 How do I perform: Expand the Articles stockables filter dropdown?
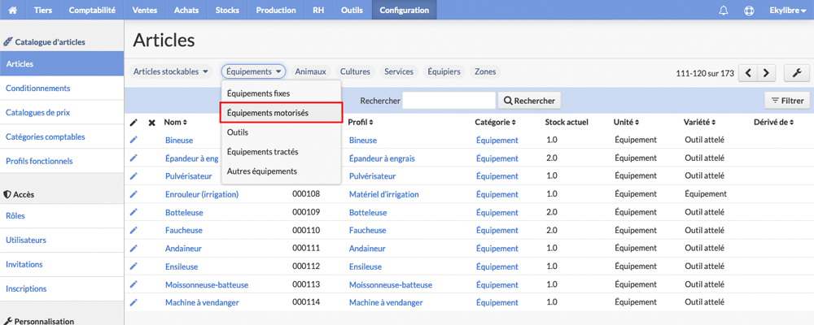(171, 71)
